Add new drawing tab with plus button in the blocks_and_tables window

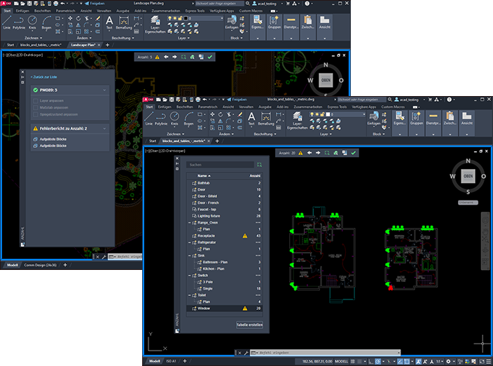point(217,141)
